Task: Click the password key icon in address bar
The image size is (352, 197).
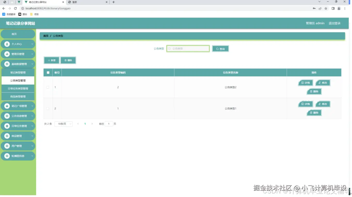Action: click(x=314, y=9)
